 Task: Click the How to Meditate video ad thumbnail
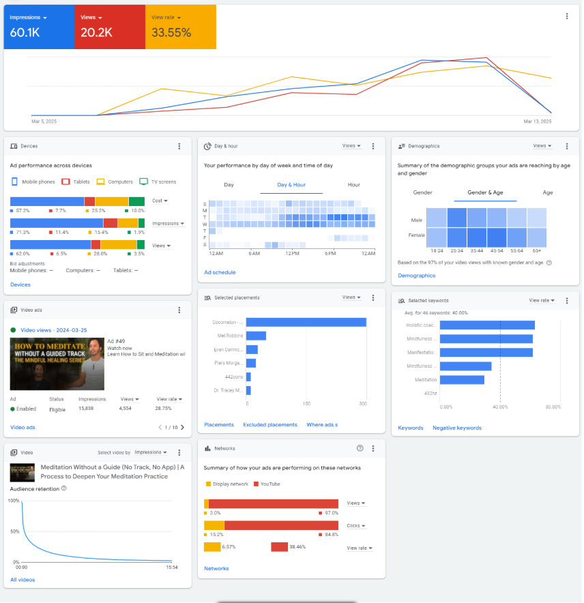pyautogui.click(x=57, y=364)
